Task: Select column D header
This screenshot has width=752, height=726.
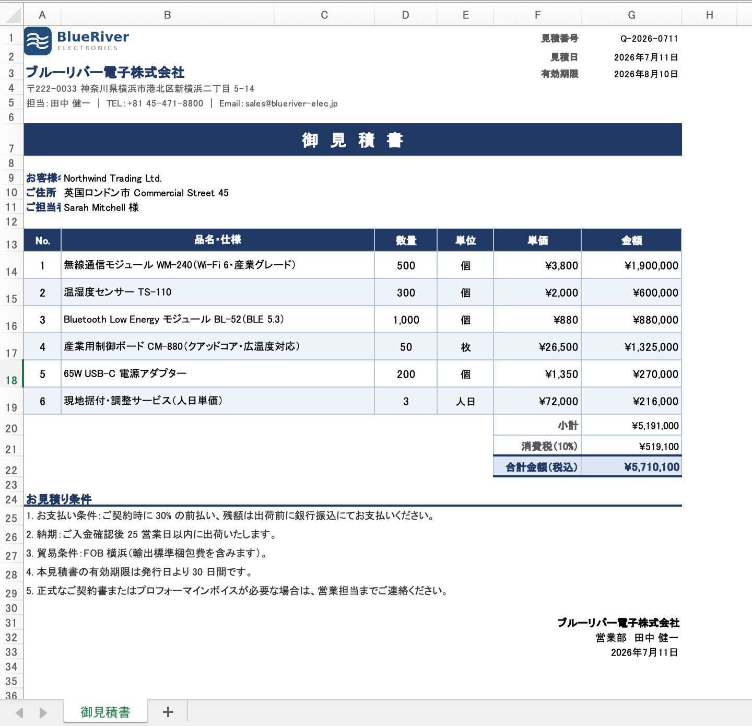Action: (406, 15)
